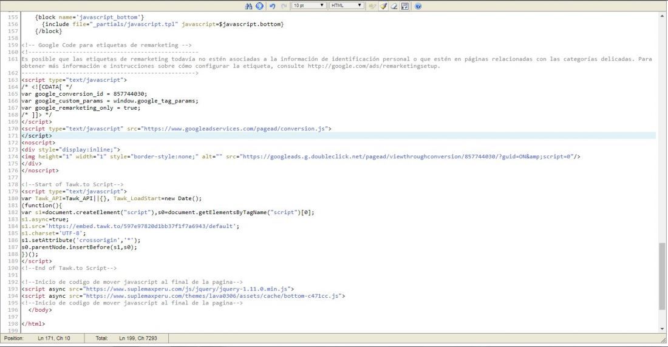Image resolution: width=668 pixels, height=347 pixels.
Task: Click the bottom-c471cc.js script line
Action: pos(183,296)
